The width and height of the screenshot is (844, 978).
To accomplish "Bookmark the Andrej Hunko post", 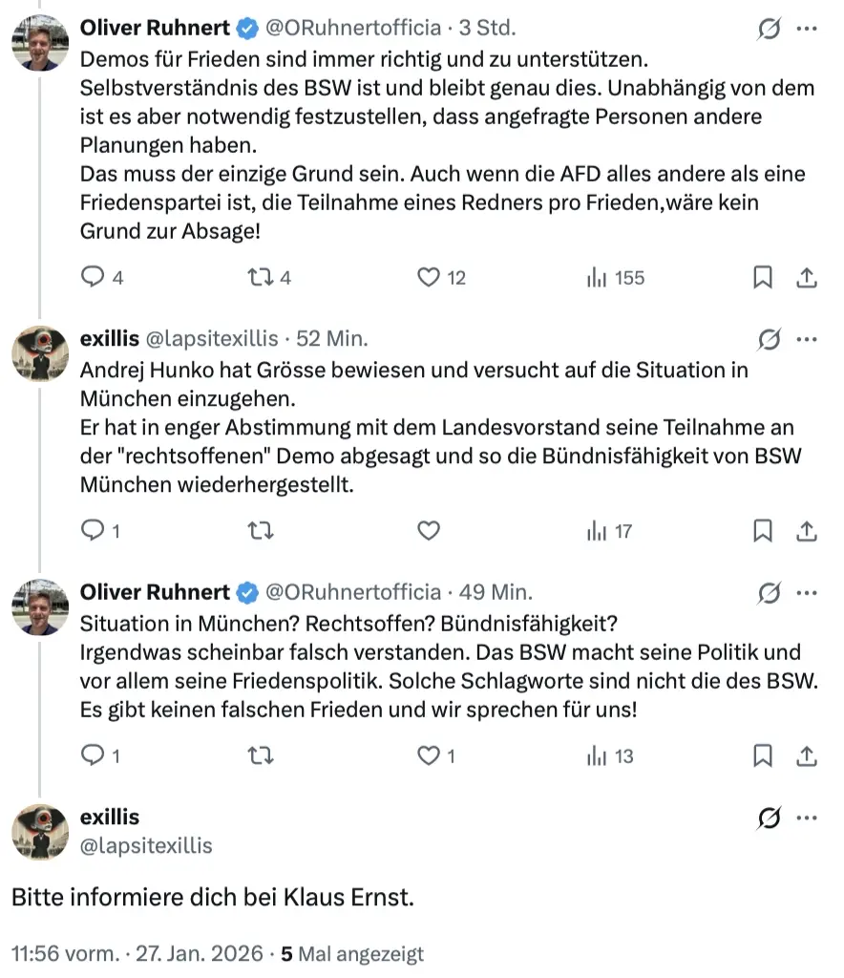I will (x=763, y=531).
